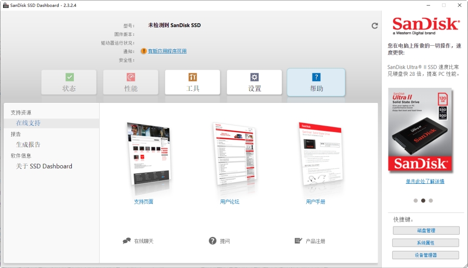
Task: Click the 磁盘管理 shortcut button
Action: pyautogui.click(x=426, y=231)
